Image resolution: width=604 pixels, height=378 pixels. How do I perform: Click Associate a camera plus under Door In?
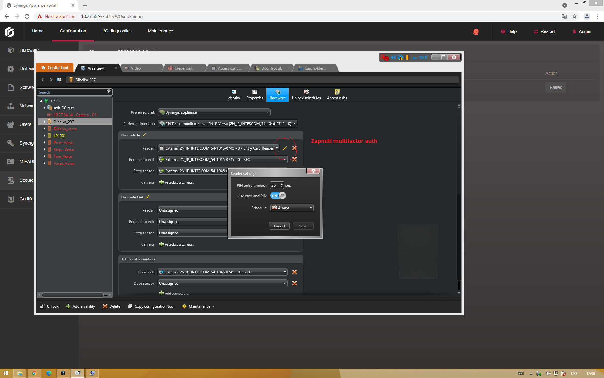pyautogui.click(x=161, y=182)
